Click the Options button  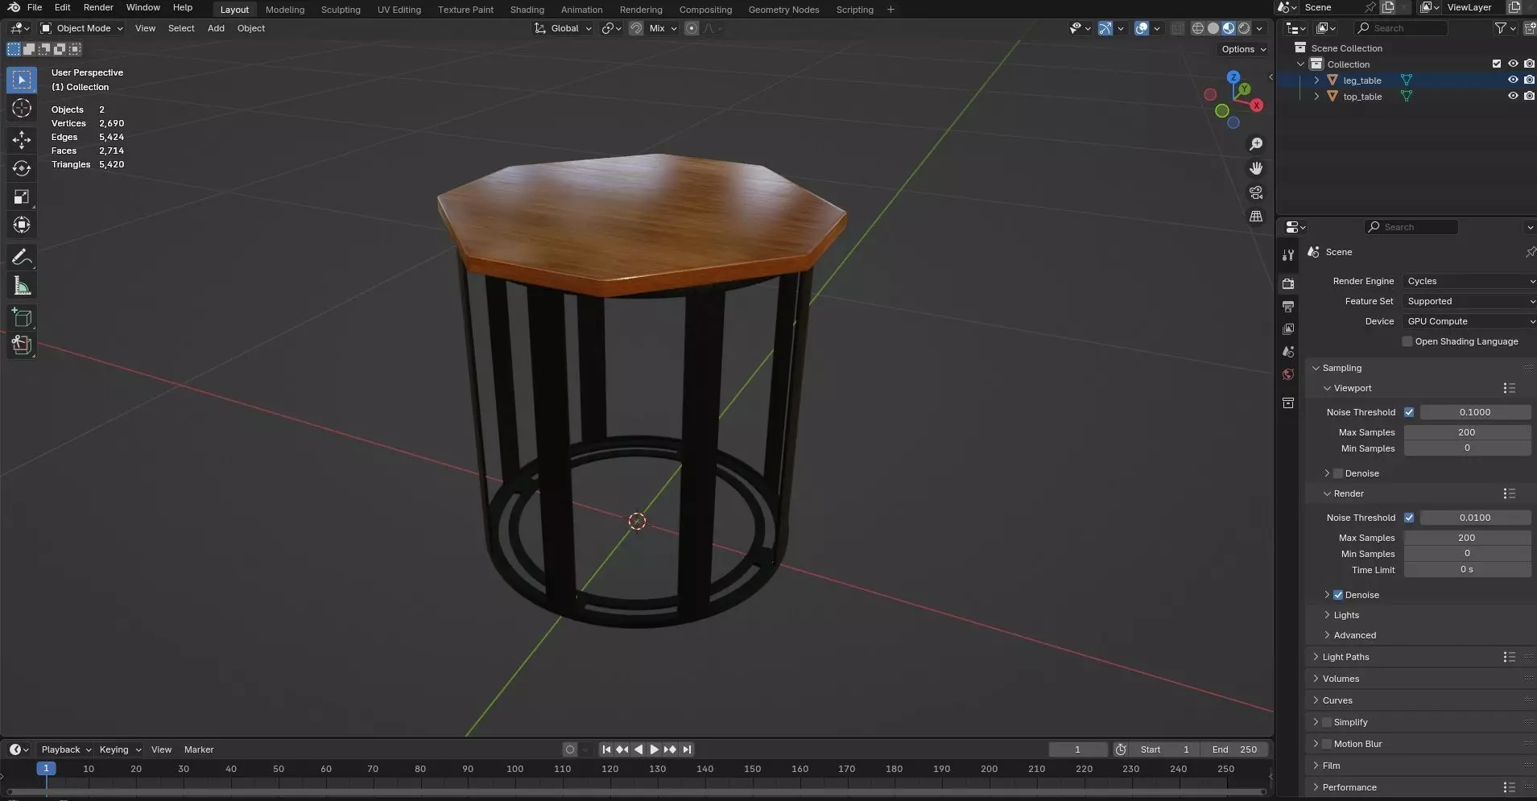tap(1243, 49)
